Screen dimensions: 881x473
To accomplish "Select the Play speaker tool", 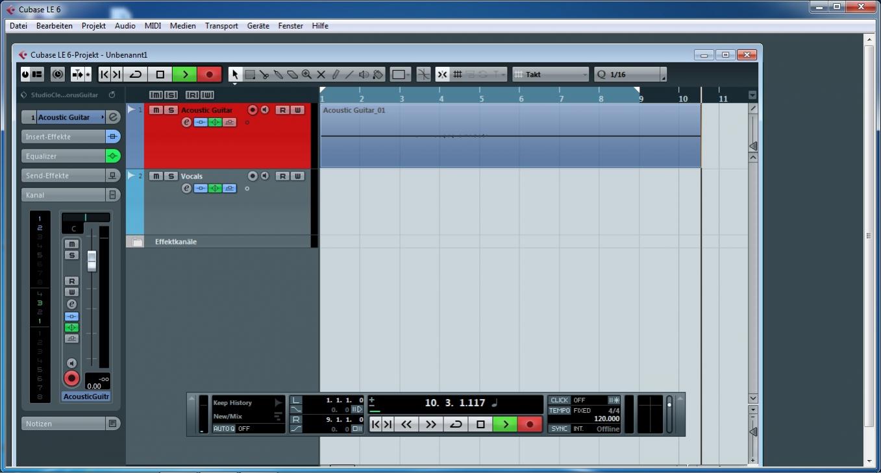I will [x=364, y=75].
